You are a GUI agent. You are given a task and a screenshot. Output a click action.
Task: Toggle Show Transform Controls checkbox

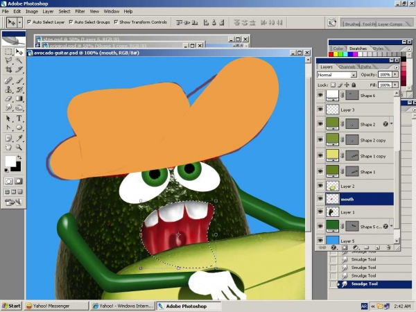(116, 22)
